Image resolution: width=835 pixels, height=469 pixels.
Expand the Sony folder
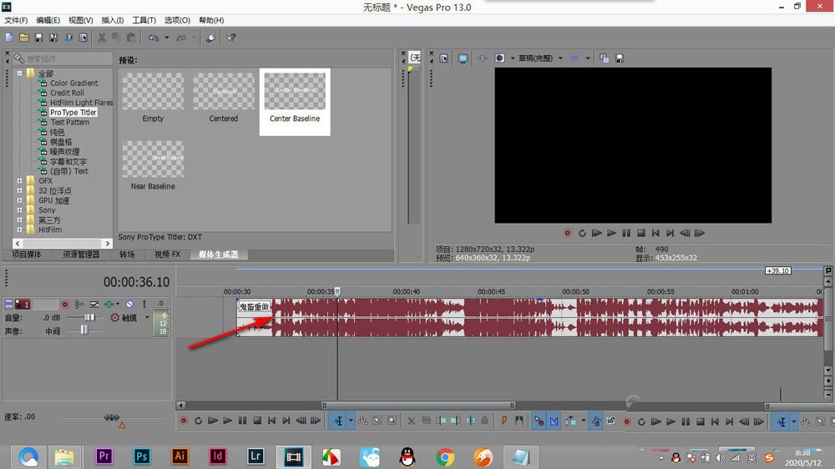(x=19, y=210)
